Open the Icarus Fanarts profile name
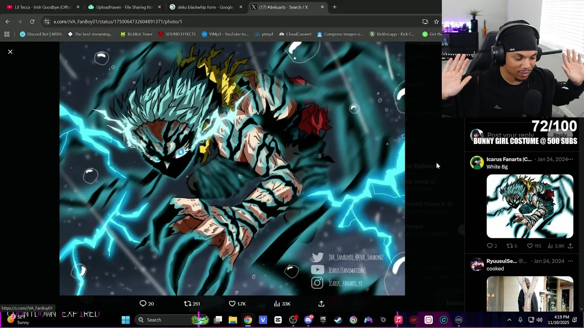This screenshot has width=584, height=328. point(509,159)
